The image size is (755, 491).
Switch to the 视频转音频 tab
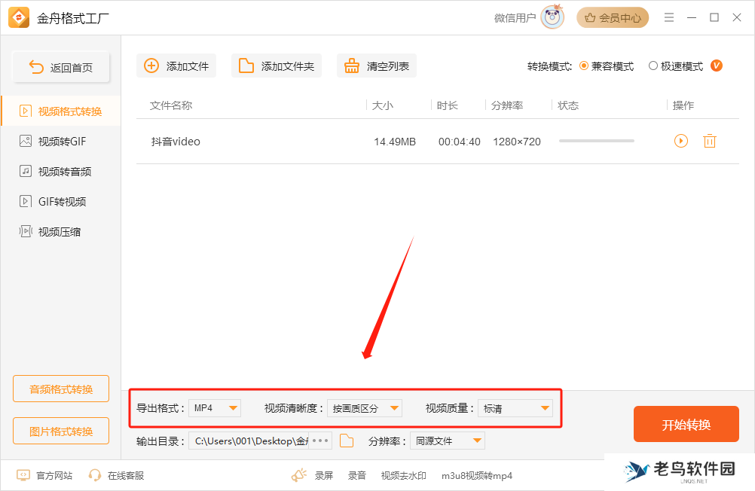pos(61,172)
